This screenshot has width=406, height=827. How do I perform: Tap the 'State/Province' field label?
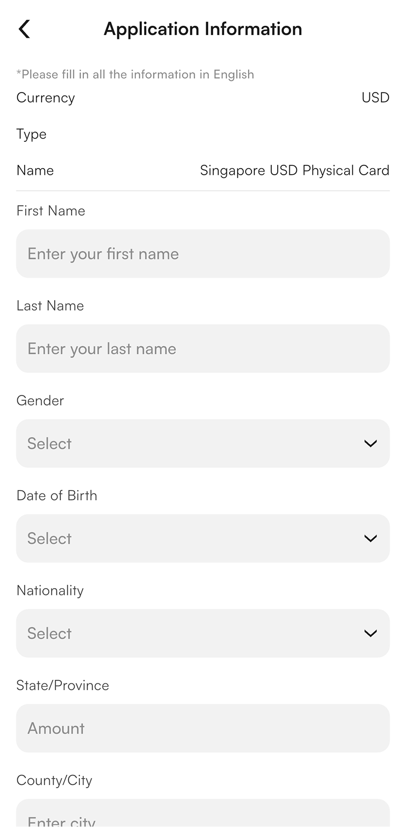(x=63, y=685)
